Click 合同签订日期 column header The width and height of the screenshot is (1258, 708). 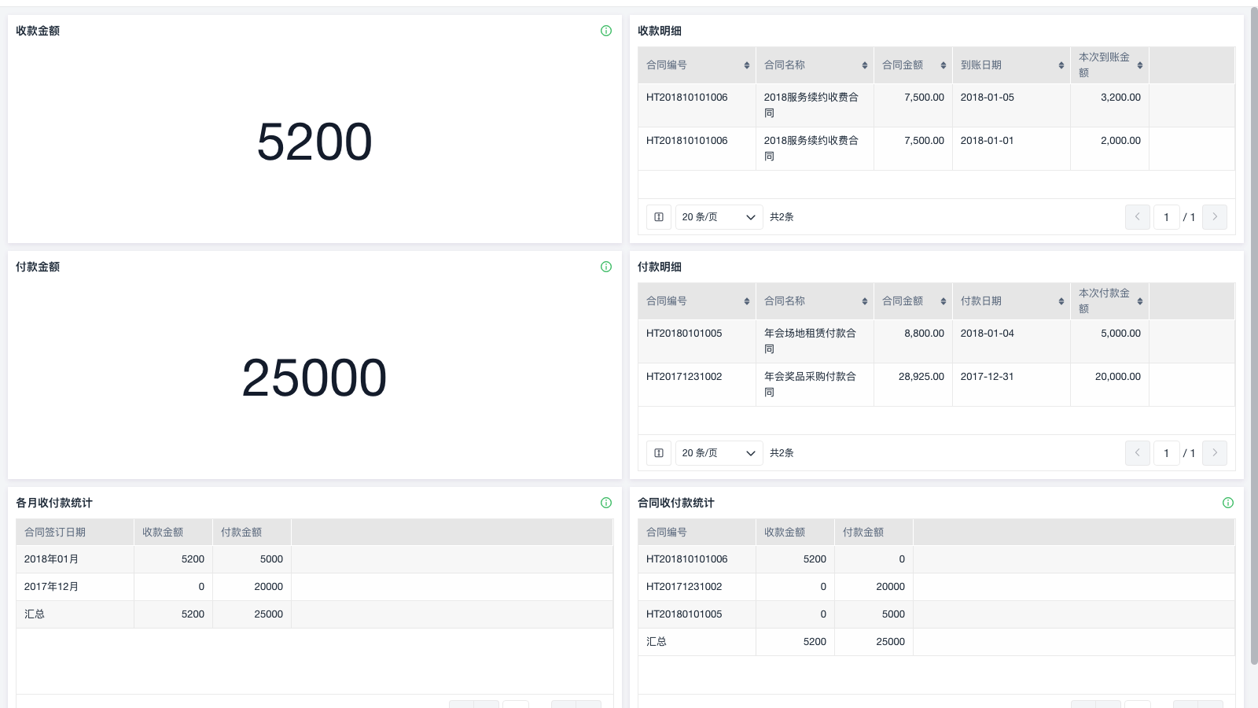(x=75, y=533)
